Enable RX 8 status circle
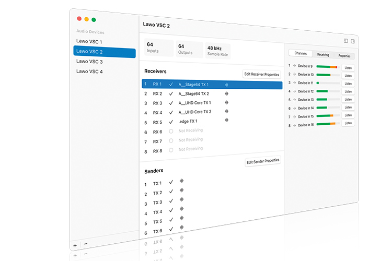This screenshot has width=392, height=261. pos(171,150)
